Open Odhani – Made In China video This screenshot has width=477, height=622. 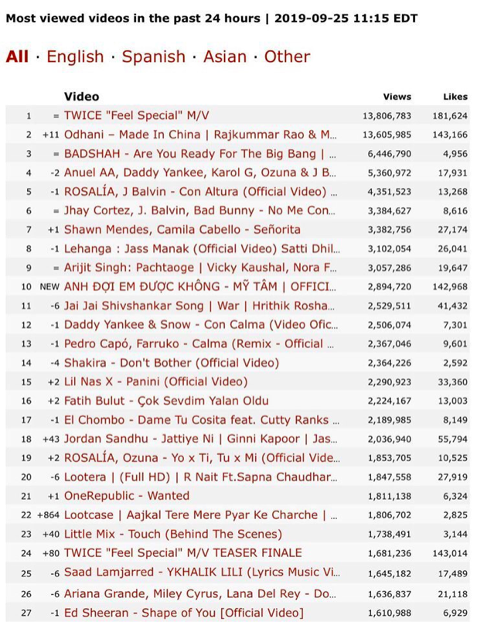coord(200,135)
